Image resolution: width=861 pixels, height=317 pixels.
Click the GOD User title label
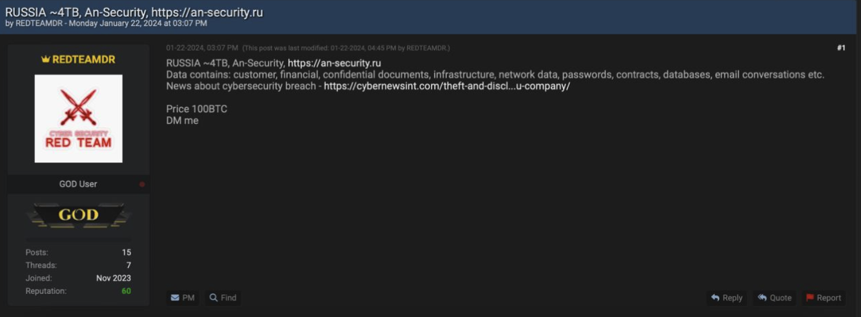(x=78, y=184)
